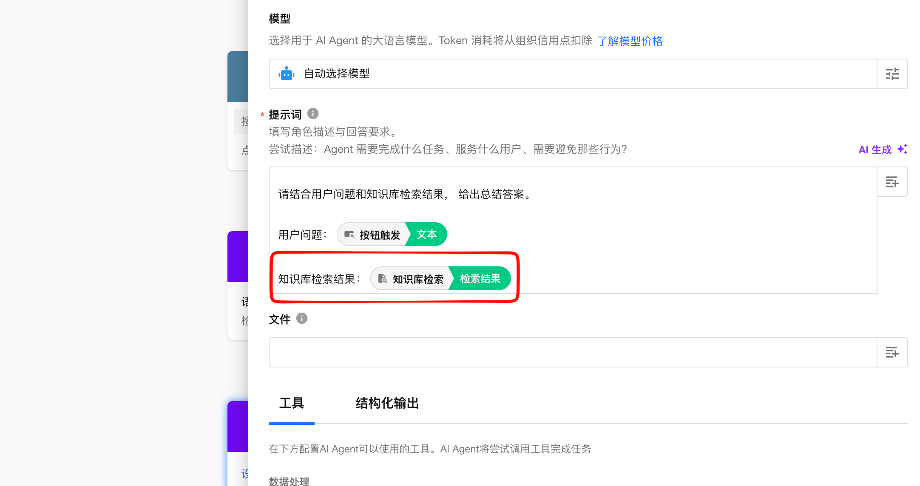Image resolution: width=920 pixels, height=486 pixels.
Task: Click insert-variable icon beside the 文件 field
Action: tap(892, 352)
